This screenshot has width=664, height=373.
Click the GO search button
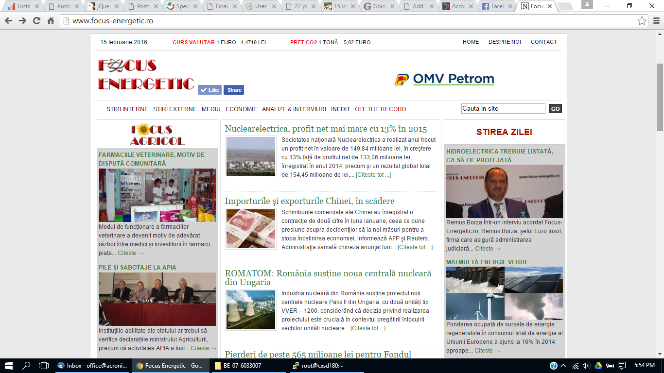(555, 109)
